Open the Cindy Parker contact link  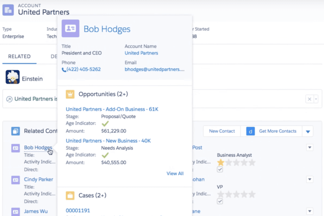click(x=38, y=179)
